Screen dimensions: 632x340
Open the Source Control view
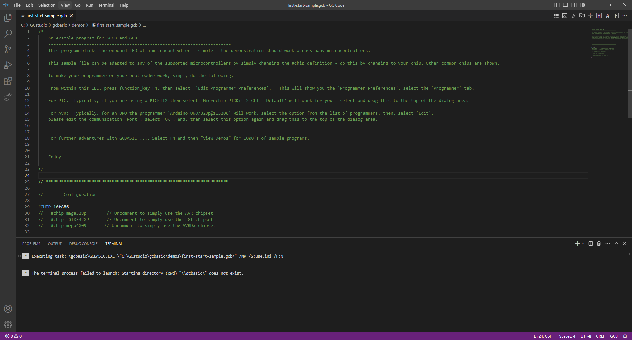pos(8,49)
